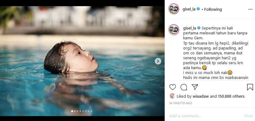Image resolution: width=255 pixels, height=121 pixels.
Task: Open gisel_la avatar beside the caption
Action: pos(174,30)
